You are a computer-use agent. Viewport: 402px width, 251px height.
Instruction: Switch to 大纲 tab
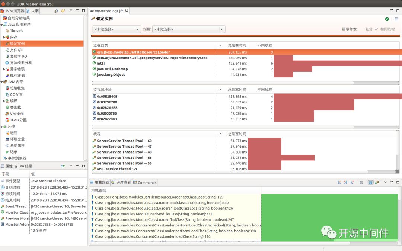coord(32,11)
